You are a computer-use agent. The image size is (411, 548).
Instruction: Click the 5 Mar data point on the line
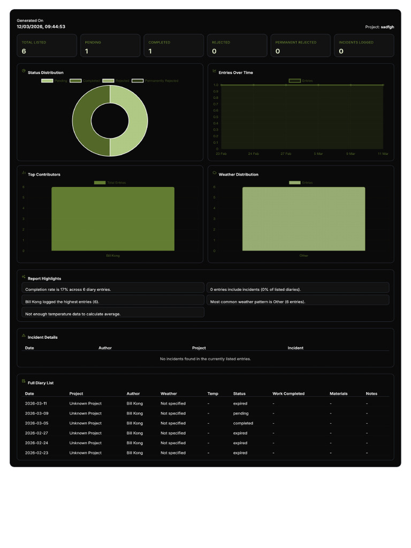pyautogui.click(x=318, y=85)
